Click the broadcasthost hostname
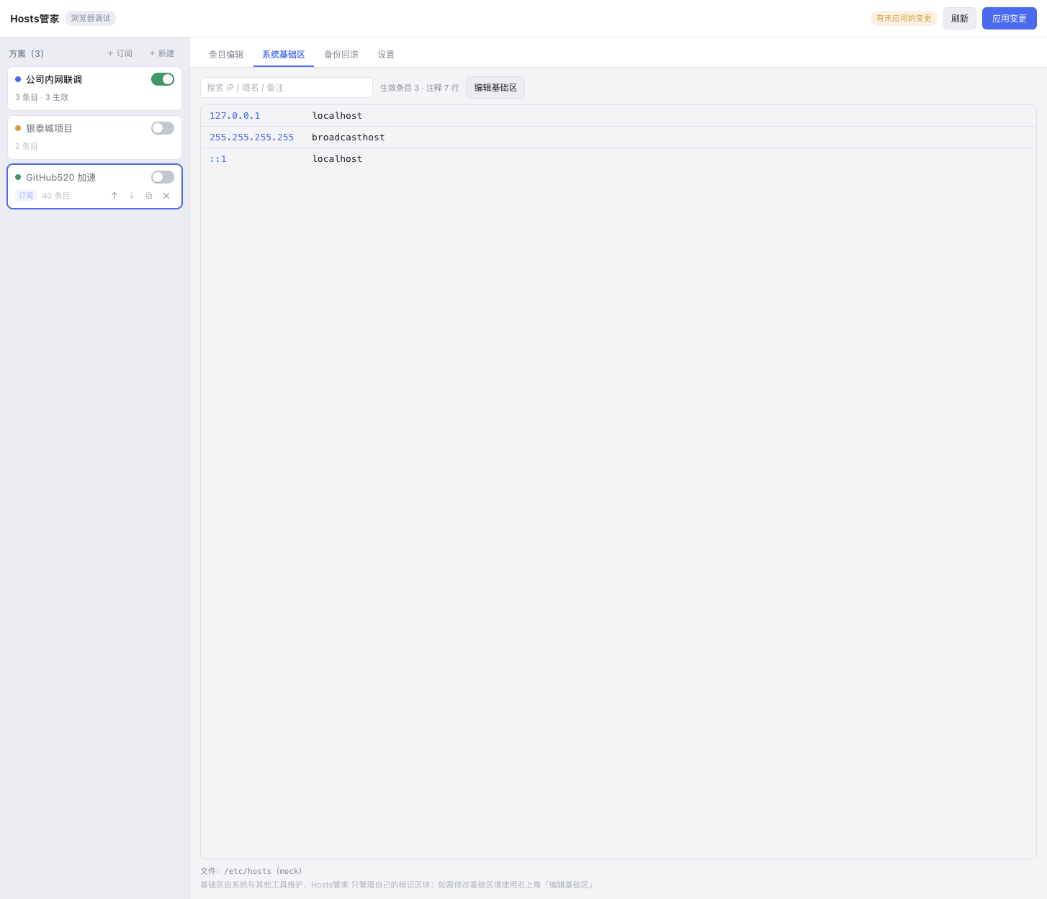This screenshot has height=899, width=1047. tap(349, 137)
